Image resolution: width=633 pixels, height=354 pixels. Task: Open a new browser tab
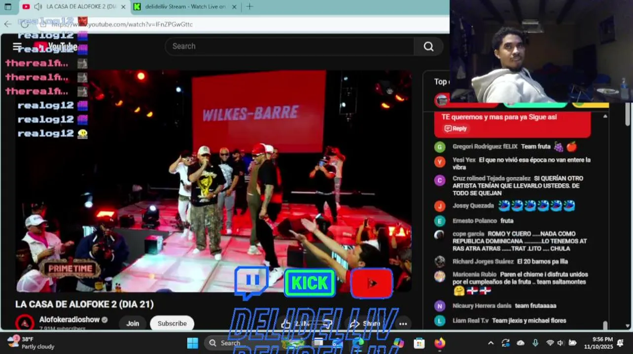[249, 6]
